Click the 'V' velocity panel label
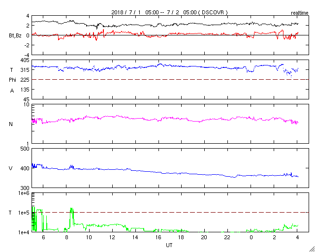The height and width of the screenshot is (252, 315). point(11,168)
